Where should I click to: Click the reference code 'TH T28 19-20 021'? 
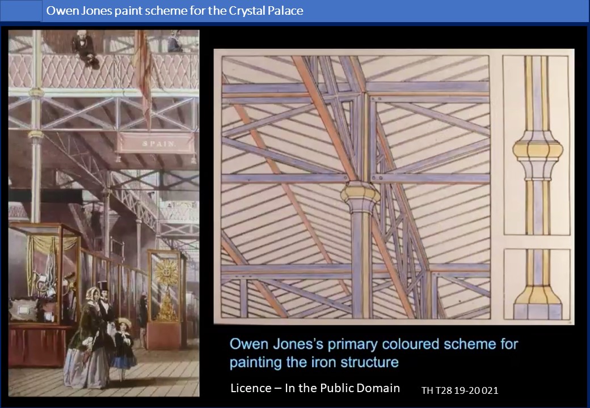460,390
